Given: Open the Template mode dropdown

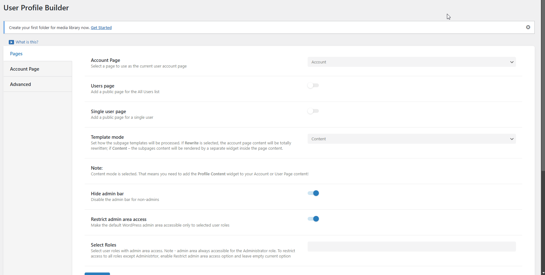Looking at the screenshot, I should tap(412, 139).
